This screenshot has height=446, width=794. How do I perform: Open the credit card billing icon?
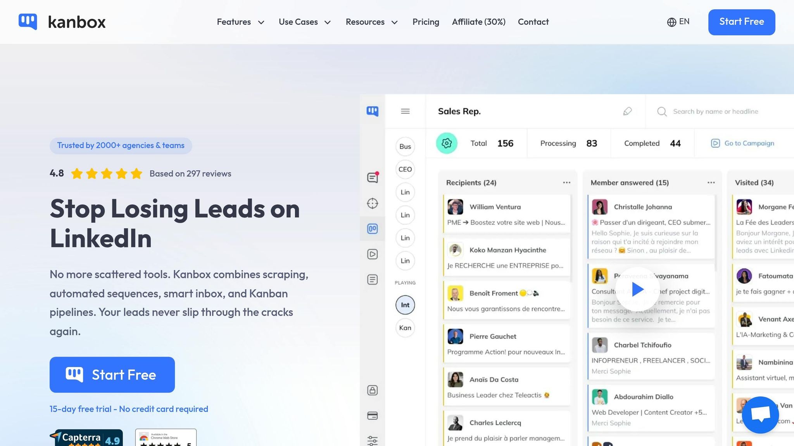372,416
